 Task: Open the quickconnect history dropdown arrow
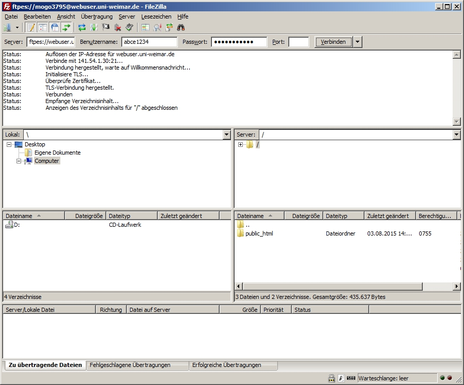[358, 42]
